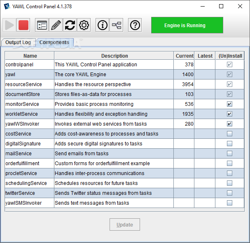
Task: Select the workletService row name
Action: [30, 114]
